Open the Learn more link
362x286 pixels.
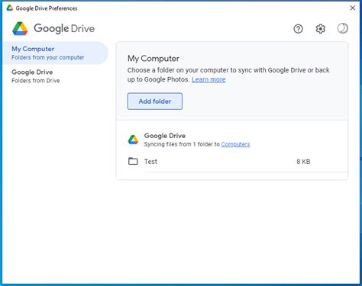click(208, 79)
